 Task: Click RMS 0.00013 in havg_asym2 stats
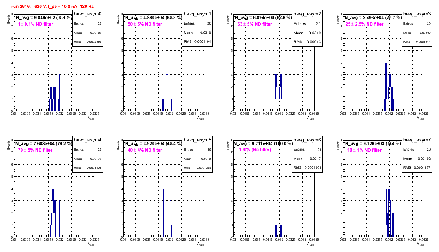(x=307, y=42)
